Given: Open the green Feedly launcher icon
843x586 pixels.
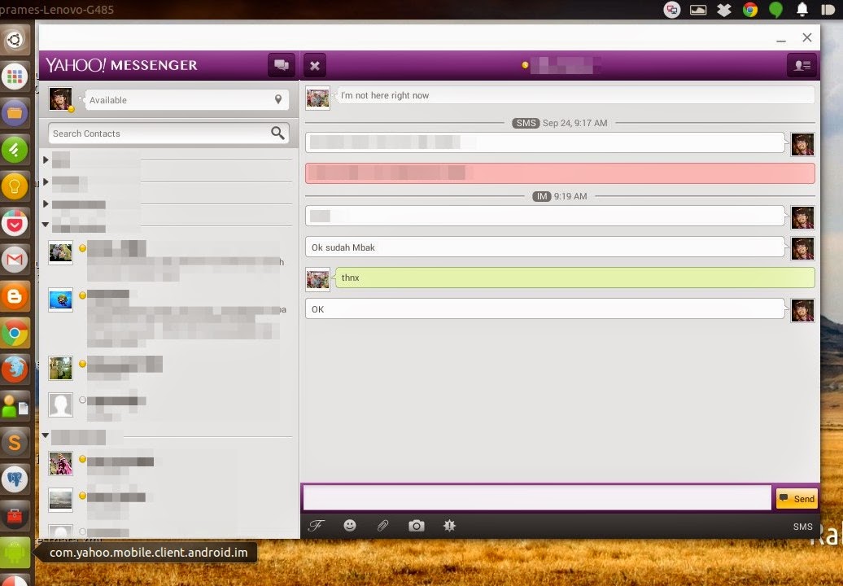Looking at the screenshot, I should [15, 150].
